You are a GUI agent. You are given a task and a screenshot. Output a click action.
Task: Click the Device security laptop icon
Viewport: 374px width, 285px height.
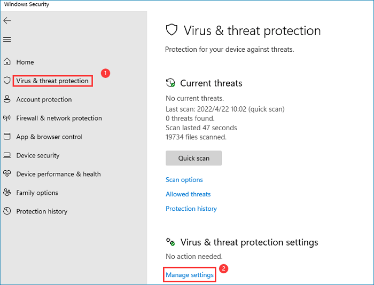point(7,155)
